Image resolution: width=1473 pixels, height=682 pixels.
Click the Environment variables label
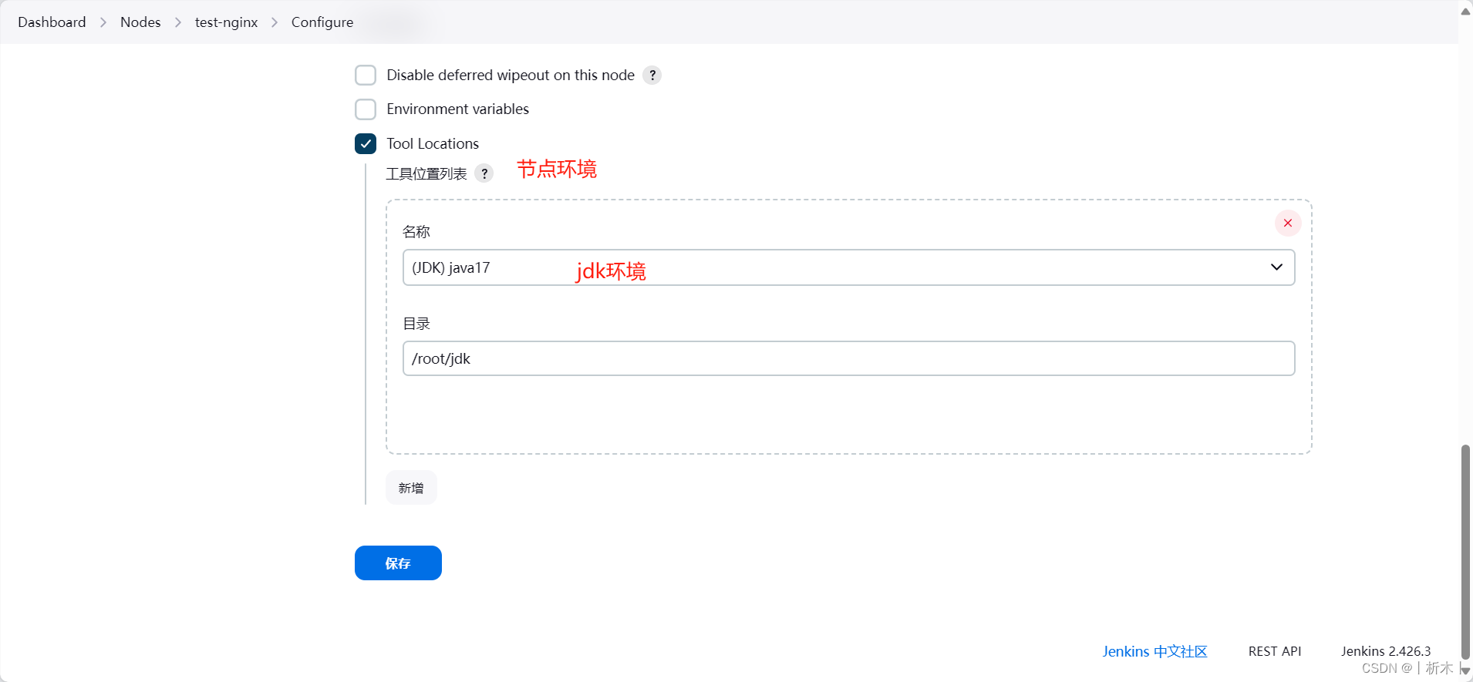[x=458, y=109]
